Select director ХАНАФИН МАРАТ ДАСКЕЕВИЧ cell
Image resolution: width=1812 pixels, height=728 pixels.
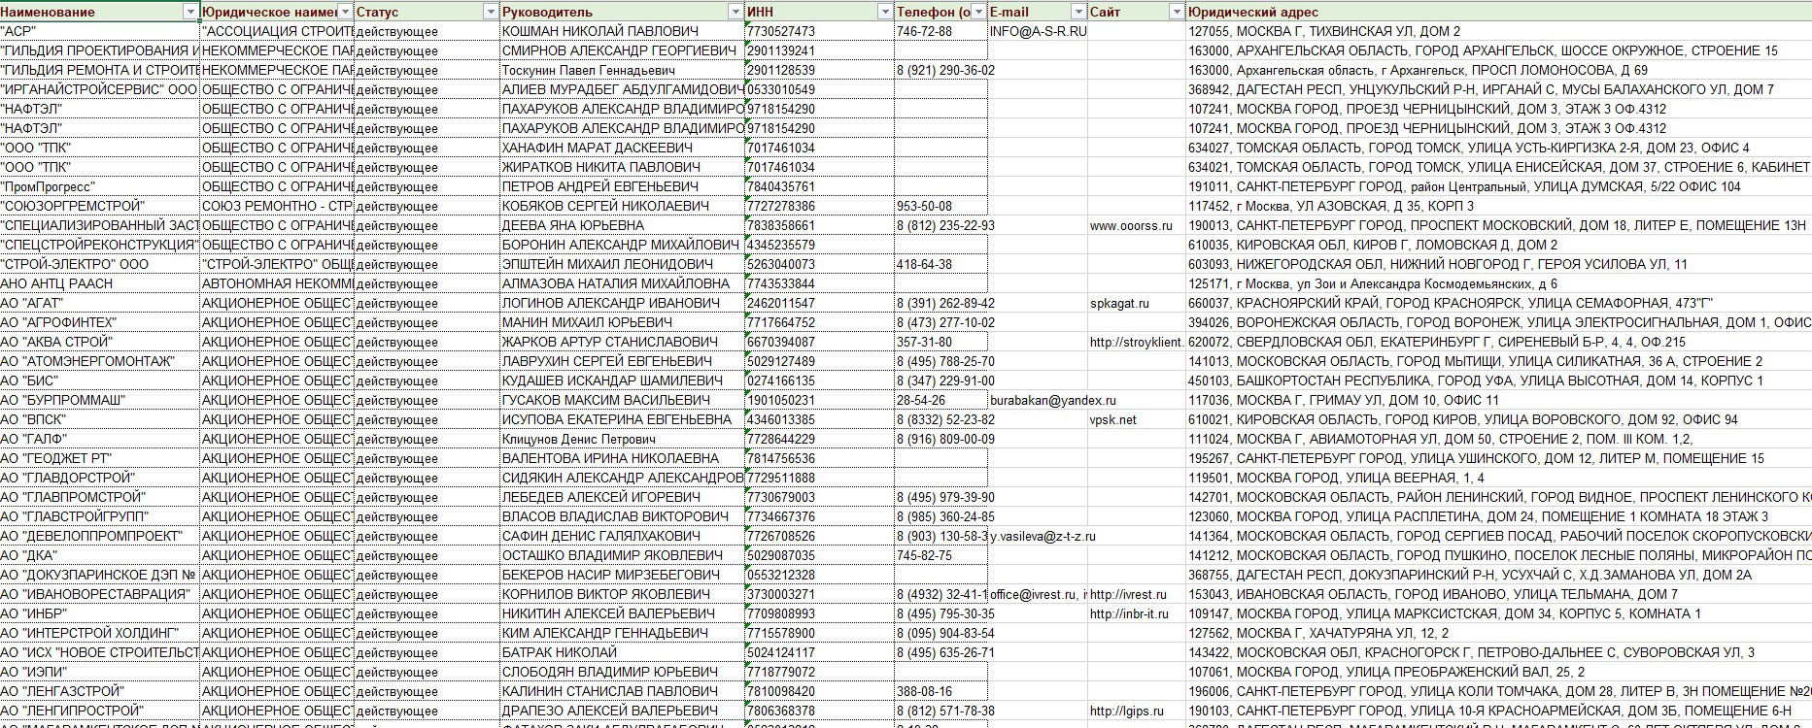point(622,148)
